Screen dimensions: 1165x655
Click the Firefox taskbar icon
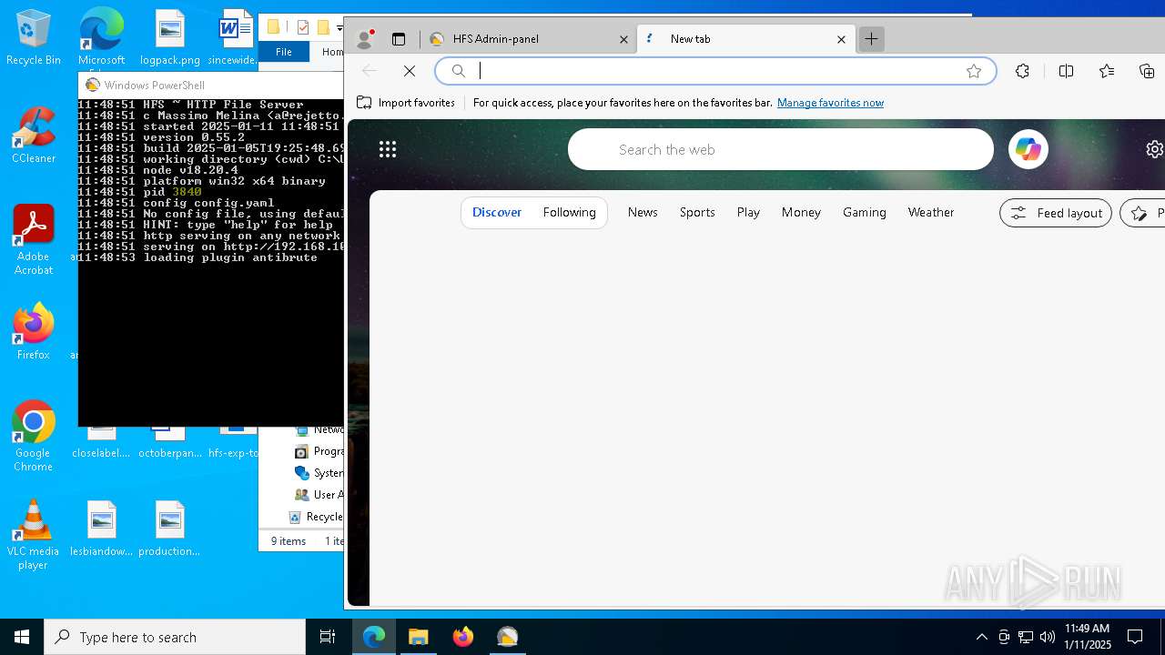[x=463, y=637]
